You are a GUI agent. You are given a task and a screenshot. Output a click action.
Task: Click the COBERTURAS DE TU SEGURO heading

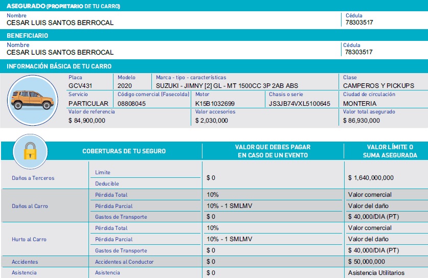(124, 151)
